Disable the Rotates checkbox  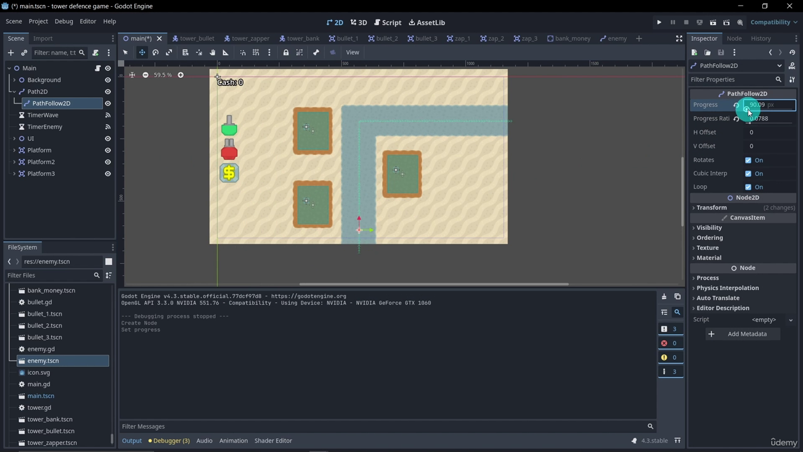pos(748,160)
